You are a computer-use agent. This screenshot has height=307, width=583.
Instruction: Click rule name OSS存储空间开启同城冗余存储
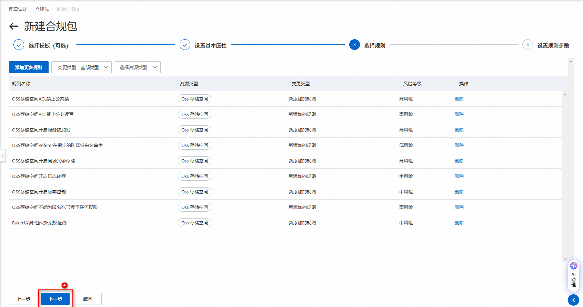coord(43,161)
